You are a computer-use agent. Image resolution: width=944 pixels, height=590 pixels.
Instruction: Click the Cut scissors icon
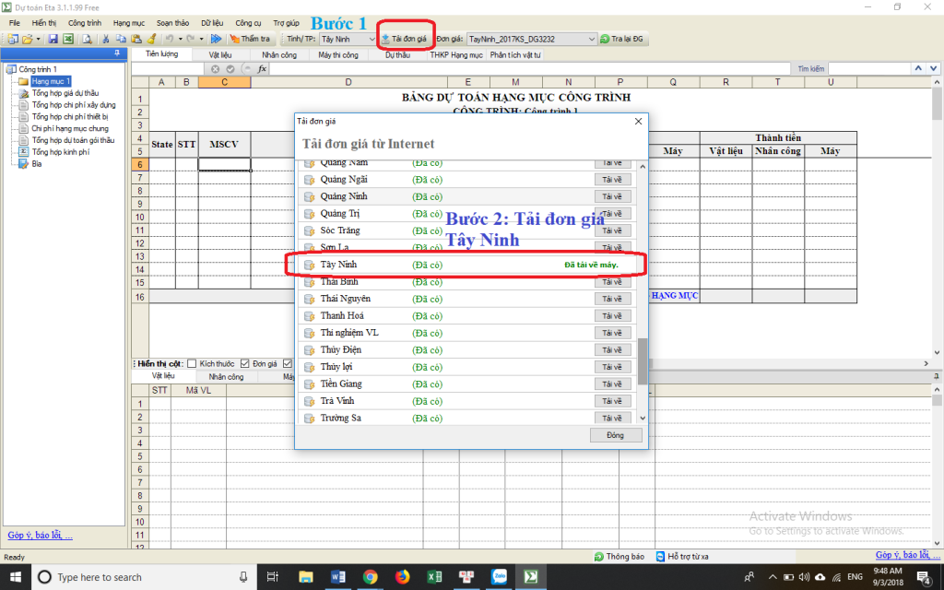coord(107,40)
